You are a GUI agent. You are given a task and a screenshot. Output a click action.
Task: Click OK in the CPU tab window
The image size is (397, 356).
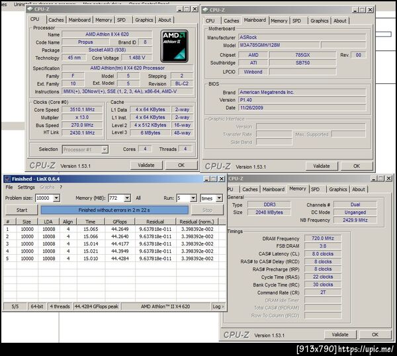[181, 165]
